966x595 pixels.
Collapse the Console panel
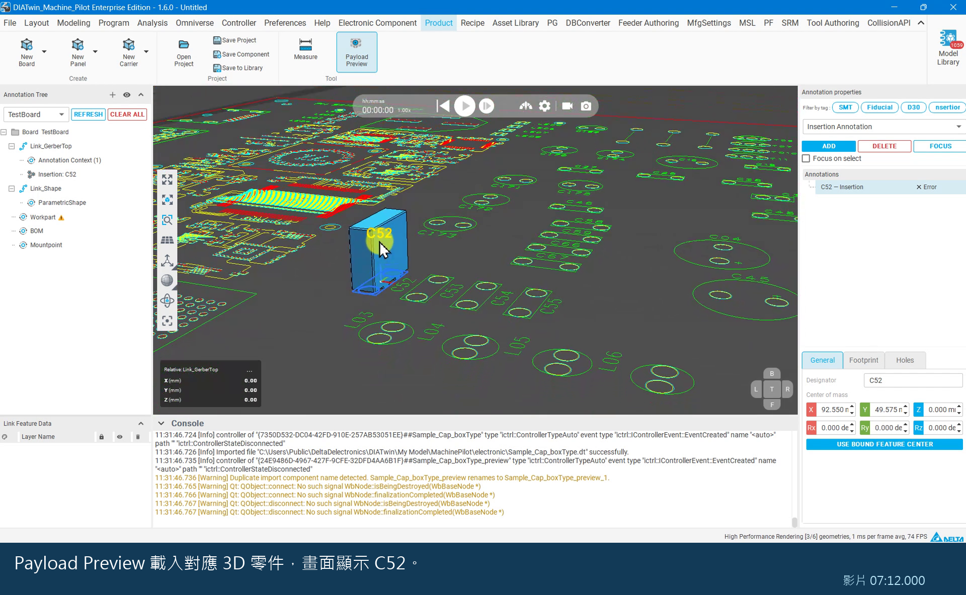(161, 424)
